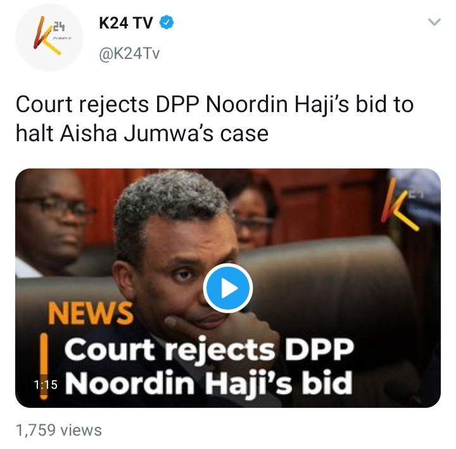The height and width of the screenshot is (449, 456).
Task: Play the Noordin Haji news video
Action: [x=228, y=288]
